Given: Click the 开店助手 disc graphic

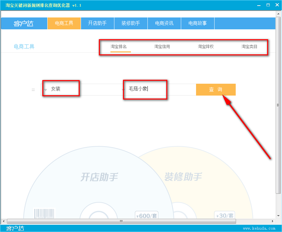Looking at the screenshot, I should coord(99,183).
